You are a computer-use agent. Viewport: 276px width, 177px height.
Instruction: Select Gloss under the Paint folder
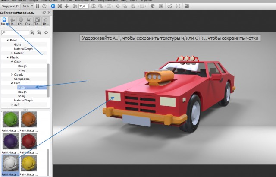(x=17, y=44)
